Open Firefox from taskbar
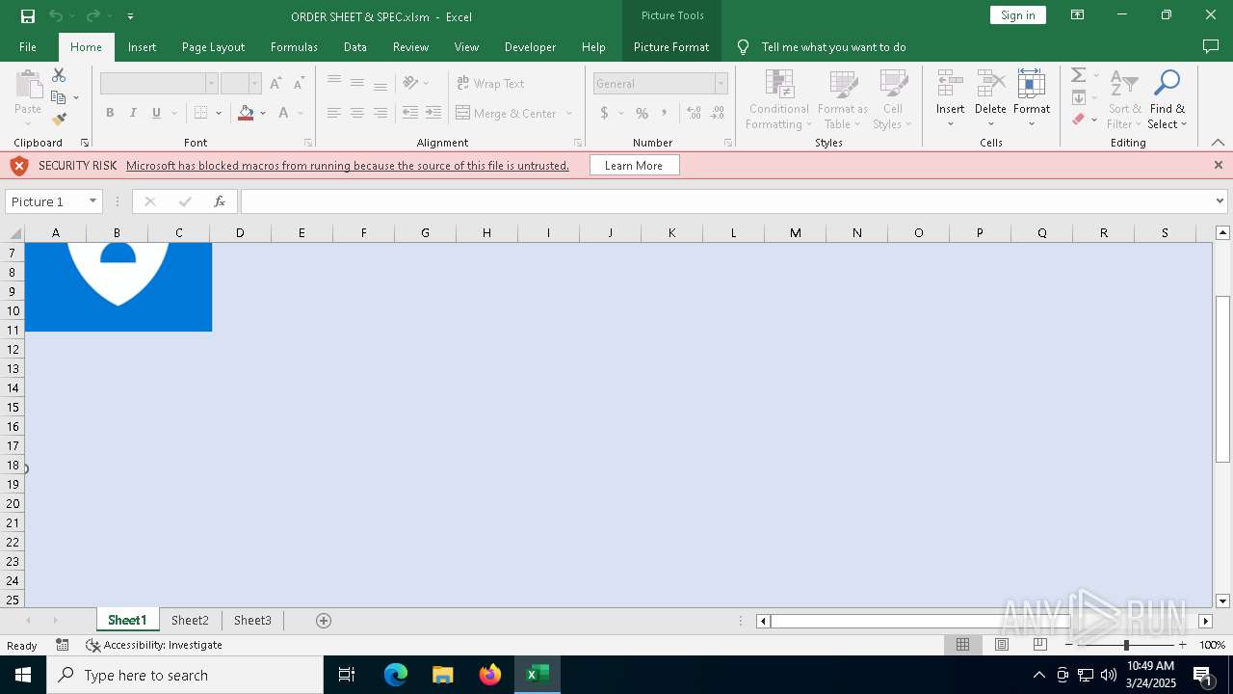The width and height of the screenshot is (1233, 694). [490, 675]
